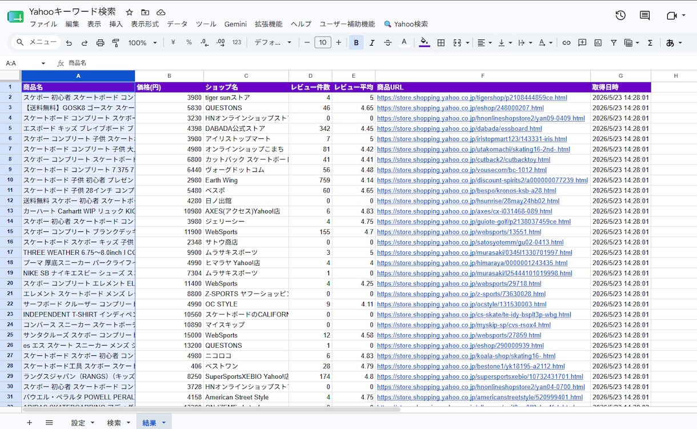Screen dimensions: 697x429
Task: Decrease decimal places icon
Action: (x=205, y=42)
